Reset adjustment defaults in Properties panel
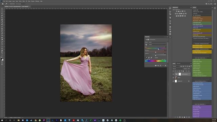This screenshot has width=217, height=122. click(x=161, y=65)
